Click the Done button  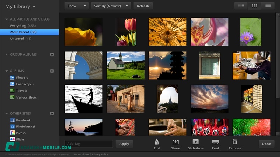[x=266, y=144]
